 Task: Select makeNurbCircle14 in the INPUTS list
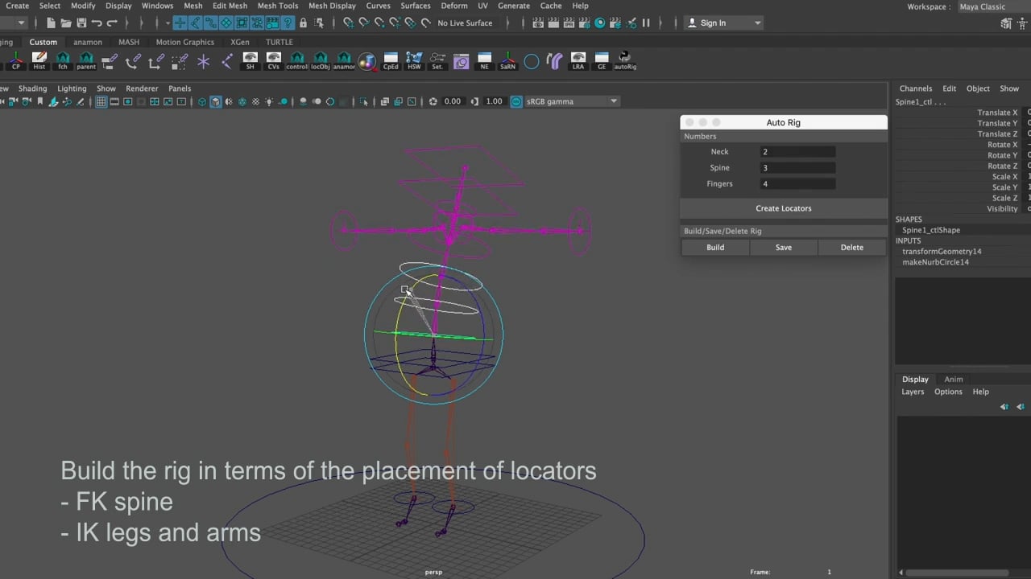point(935,262)
